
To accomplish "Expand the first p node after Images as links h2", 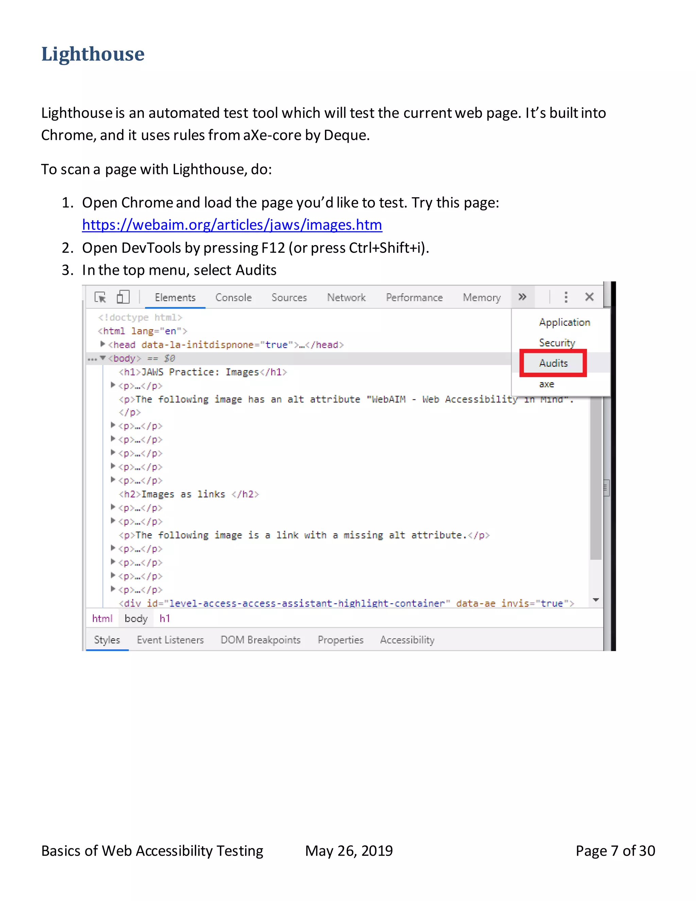I will click(113, 507).
